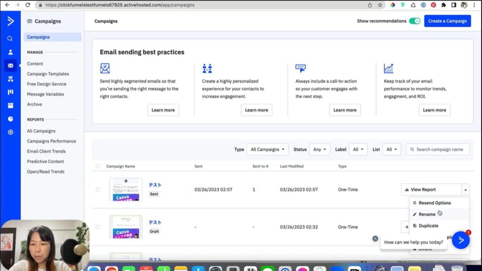Viewport: 482px width, 271px height.
Task: Dismiss the chat help message
Action: point(375,239)
